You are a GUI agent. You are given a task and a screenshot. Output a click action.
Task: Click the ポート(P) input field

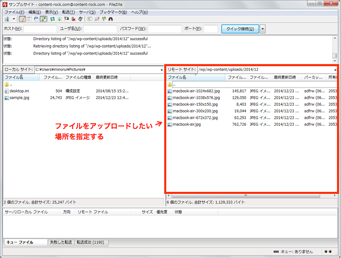coord(211,29)
